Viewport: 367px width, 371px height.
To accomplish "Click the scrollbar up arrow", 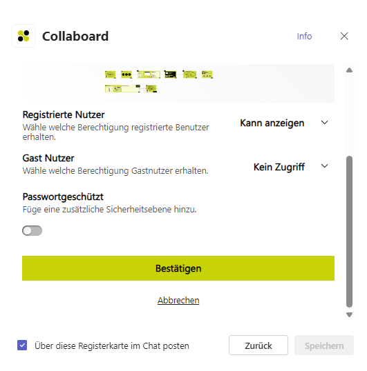I will [349, 70].
